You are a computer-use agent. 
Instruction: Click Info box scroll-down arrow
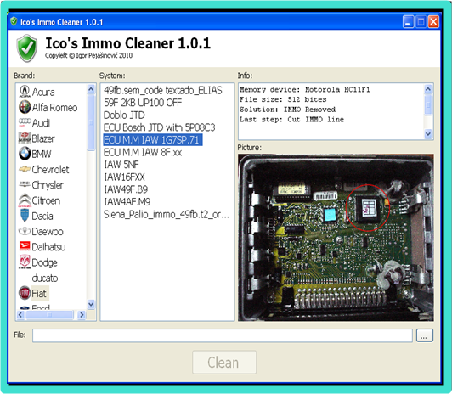[x=428, y=134]
